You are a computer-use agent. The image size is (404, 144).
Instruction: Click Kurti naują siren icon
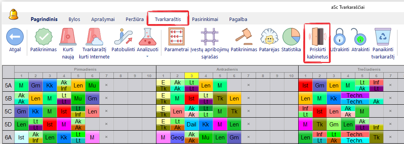coord(68,37)
